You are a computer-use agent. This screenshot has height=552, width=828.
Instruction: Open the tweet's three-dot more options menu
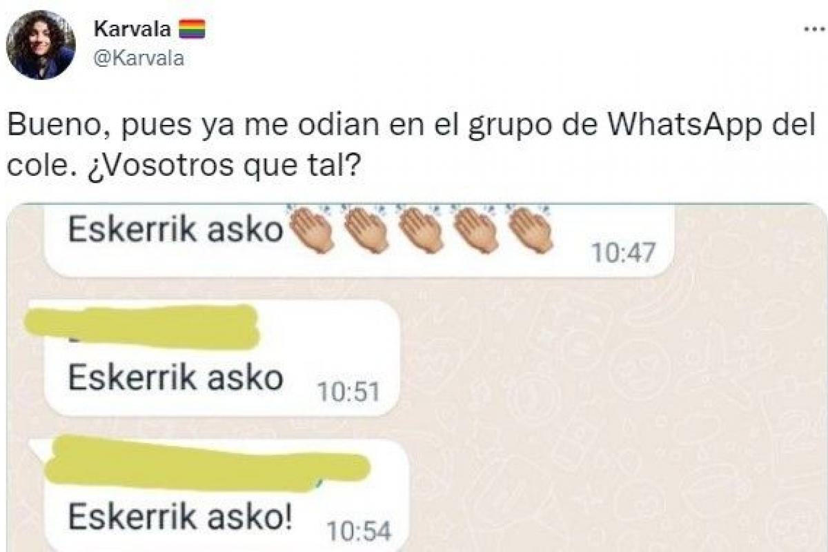(816, 30)
